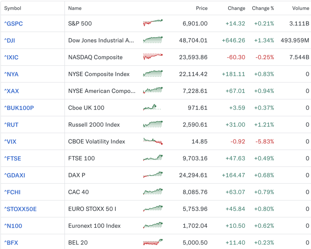Open the NASDAQ Composite sparkline chart
This screenshot has width=311, height=249.
point(152,57)
